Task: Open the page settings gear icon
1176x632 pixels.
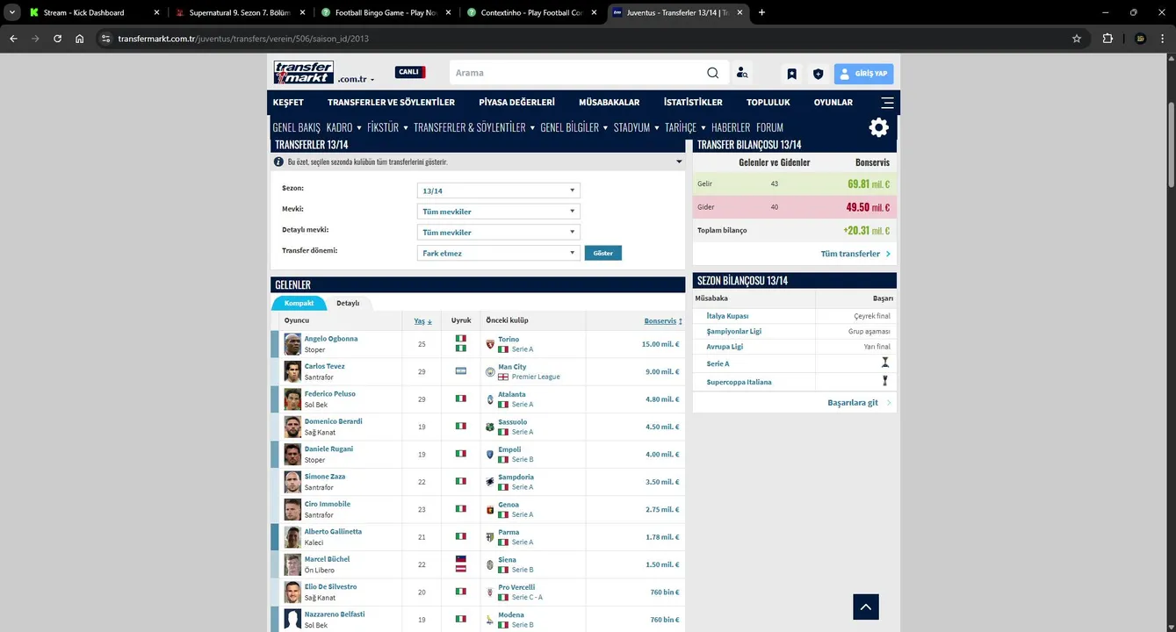Action: [878, 127]
